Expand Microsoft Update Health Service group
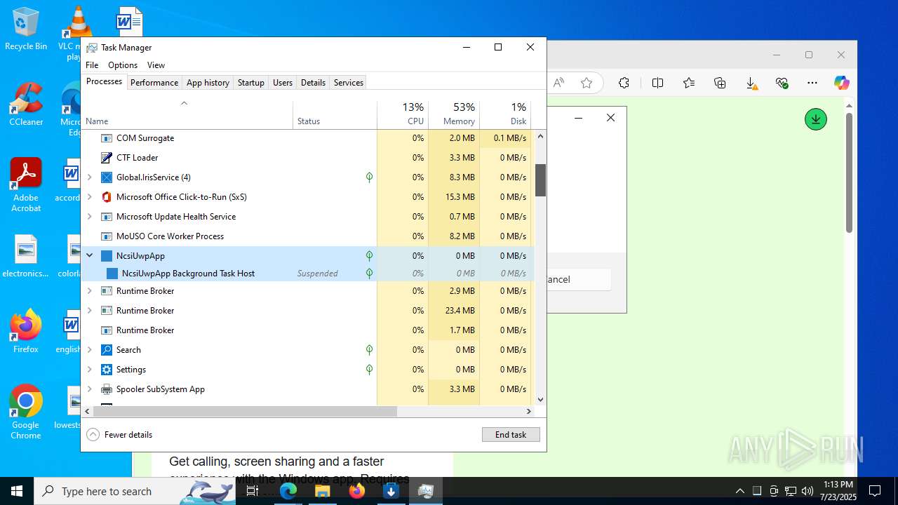898x505 pixels. (89, 217)
